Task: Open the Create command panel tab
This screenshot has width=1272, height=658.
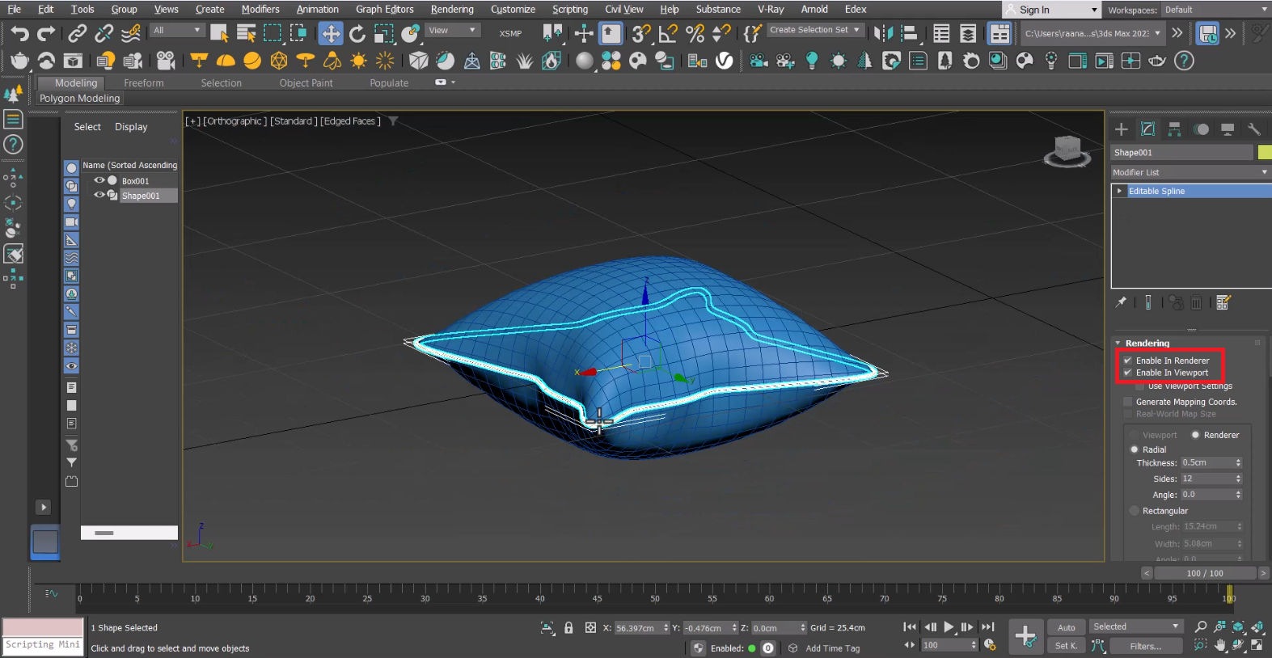Action: click(1121, 129)
